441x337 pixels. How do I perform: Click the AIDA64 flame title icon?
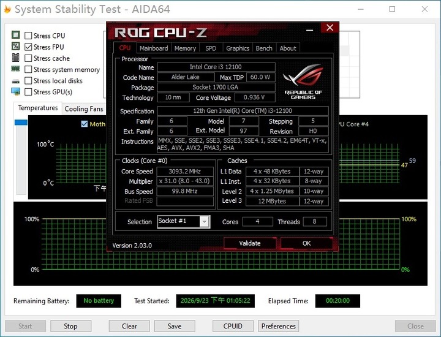(x=7, y=9)
